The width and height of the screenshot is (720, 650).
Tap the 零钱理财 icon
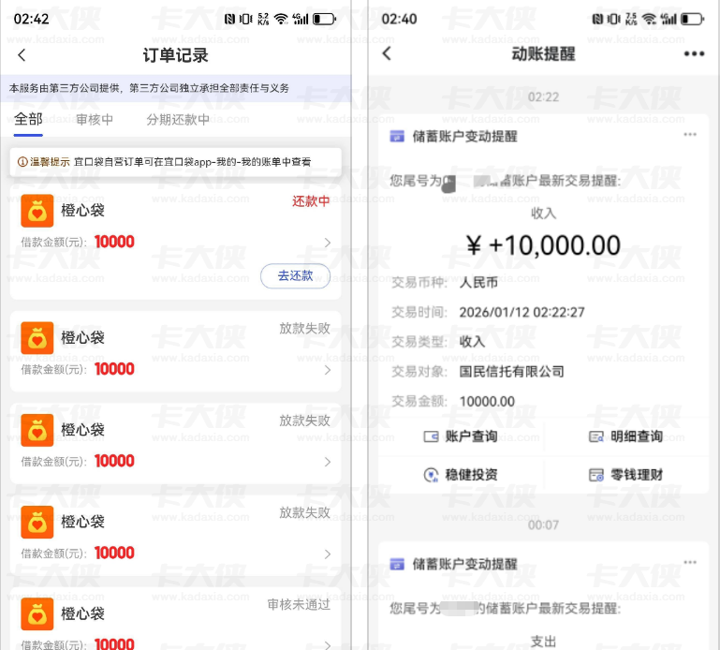pos(596,475)
